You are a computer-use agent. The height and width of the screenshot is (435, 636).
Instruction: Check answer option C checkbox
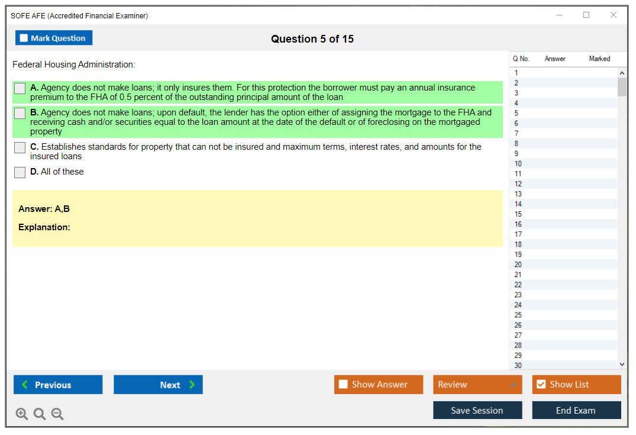(x=20, y=147)
